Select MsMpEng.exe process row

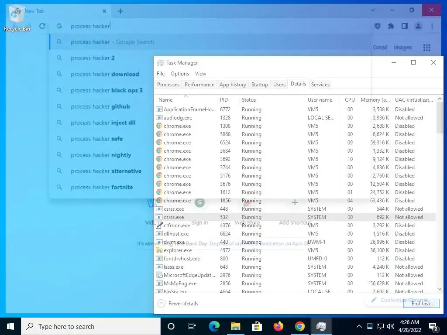point(295,284)
